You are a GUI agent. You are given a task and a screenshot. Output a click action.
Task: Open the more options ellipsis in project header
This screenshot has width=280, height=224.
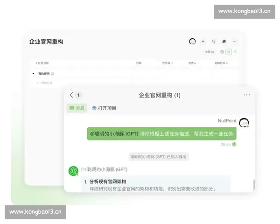coord(235,42)
